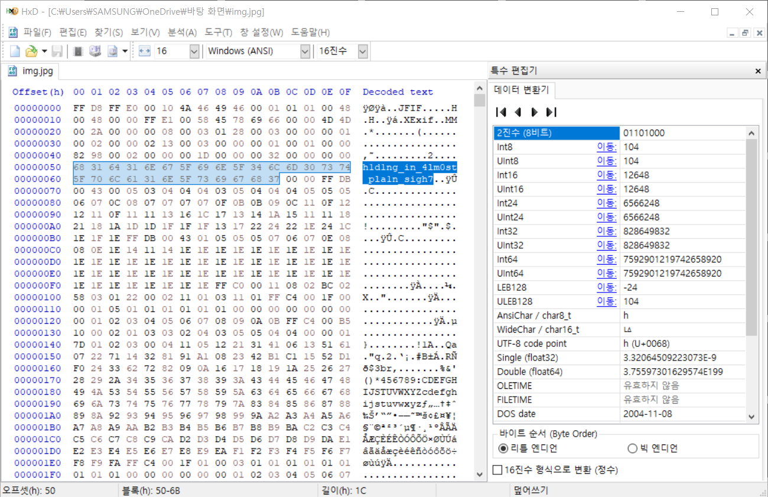Image resolution: width=768 pixels, height=497 pixels.
Task: Click offset row 00000000
Action: 38,108
